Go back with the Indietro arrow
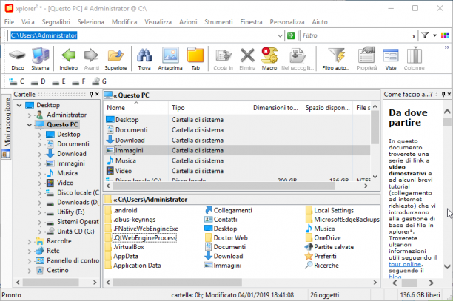 pyautogui.click(x=69, y=59)
